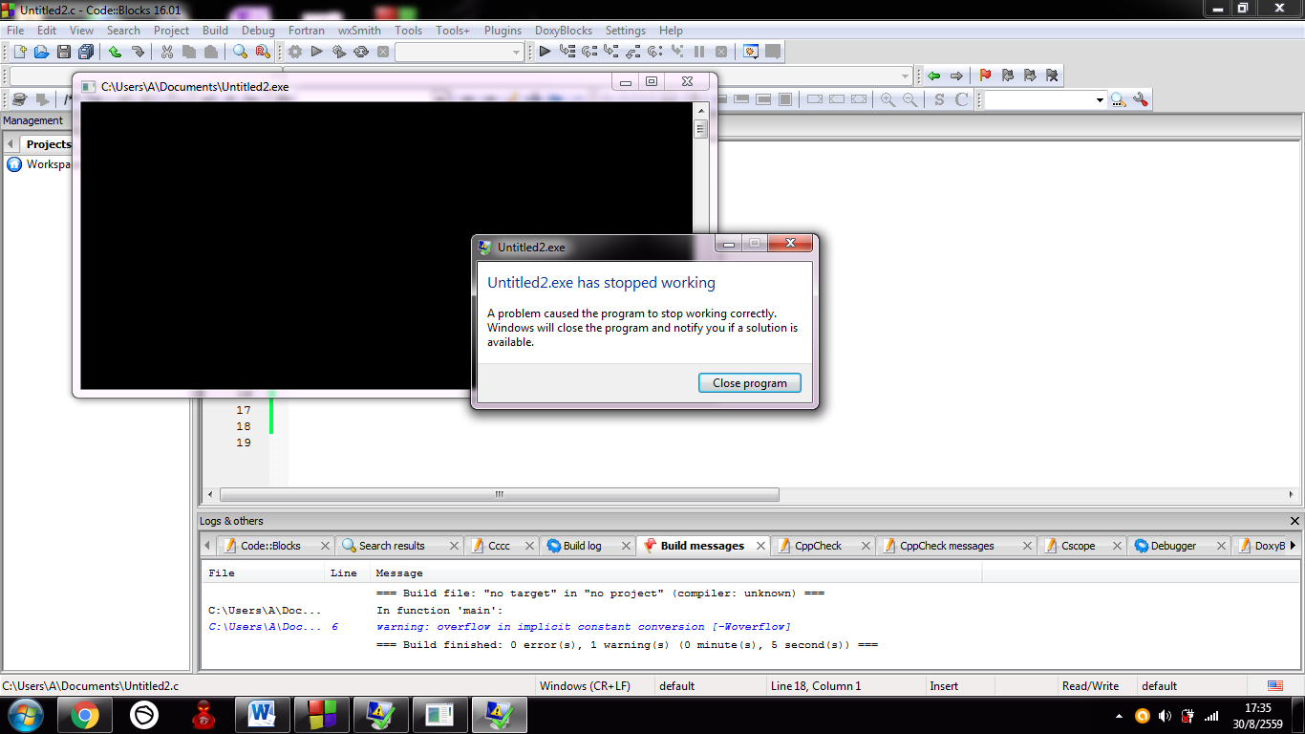
Task: Jump back with the green left arrow
Action: click(933, 76)
